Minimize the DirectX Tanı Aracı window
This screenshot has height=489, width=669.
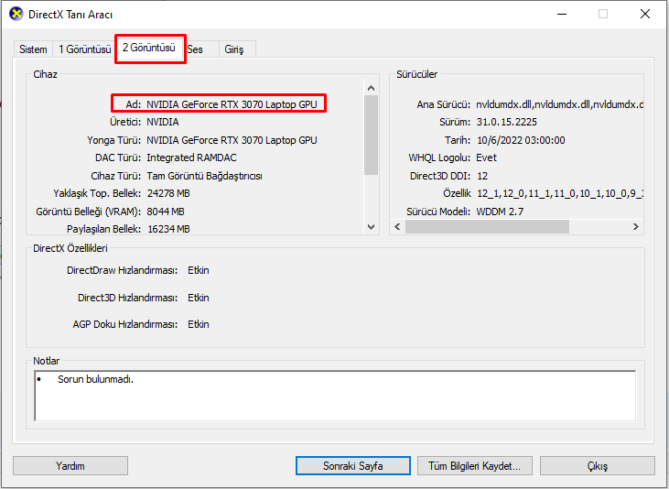click(x=562, y=14)
